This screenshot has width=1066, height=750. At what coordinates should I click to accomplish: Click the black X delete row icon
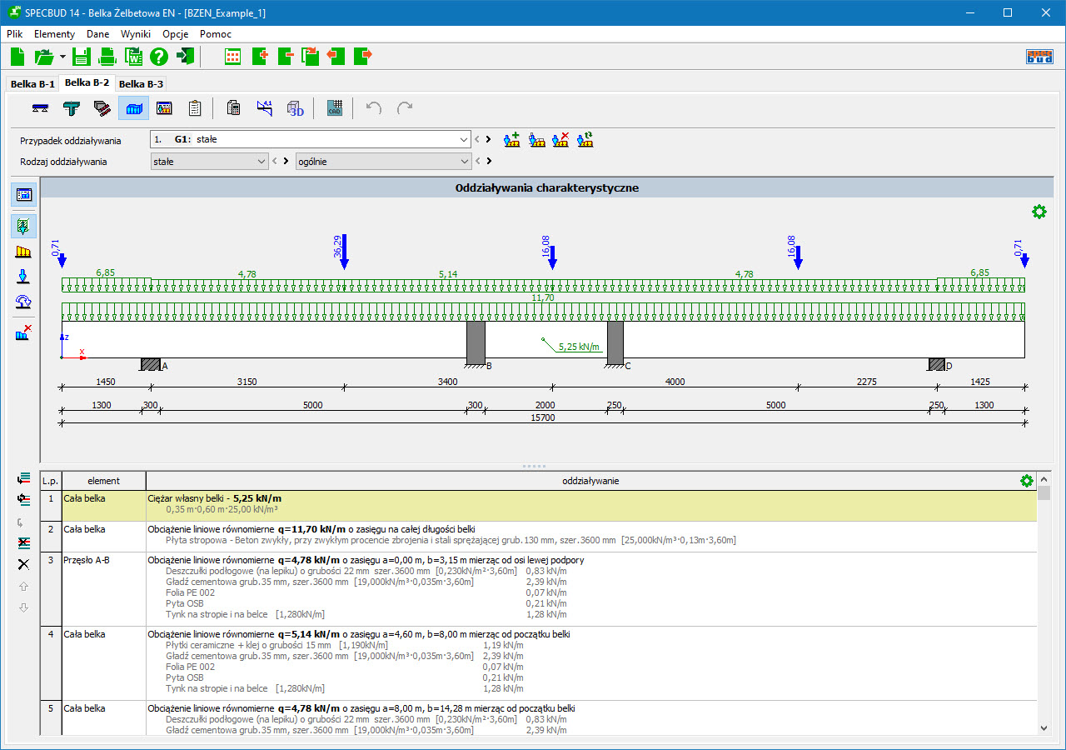coord(23,564)
